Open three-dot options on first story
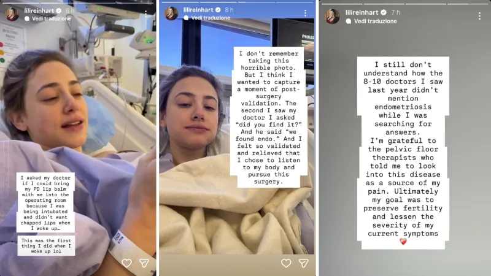The width and height of the screenshot is (491, 276). coord(145,13)
